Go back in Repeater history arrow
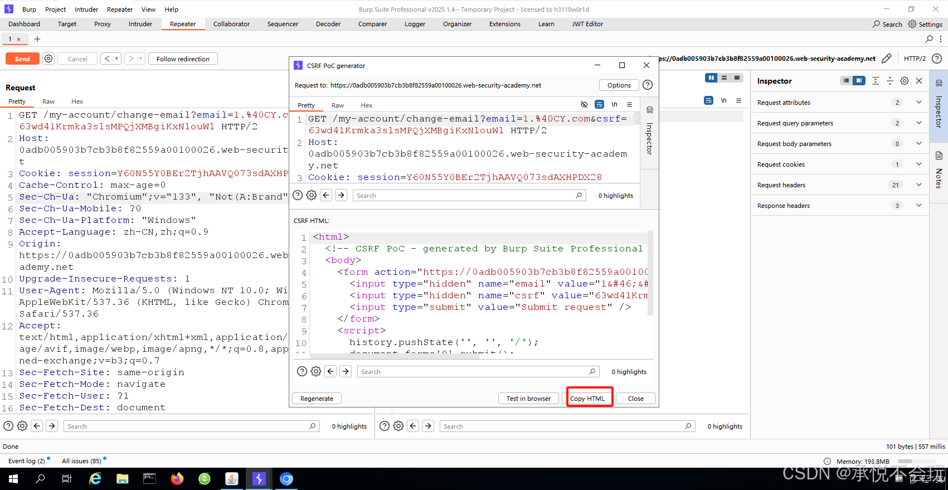Viewport: 948px width, 490px height. click(107, 59)
